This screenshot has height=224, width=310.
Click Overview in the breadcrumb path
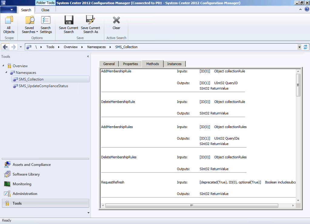[x=71, y=47]
